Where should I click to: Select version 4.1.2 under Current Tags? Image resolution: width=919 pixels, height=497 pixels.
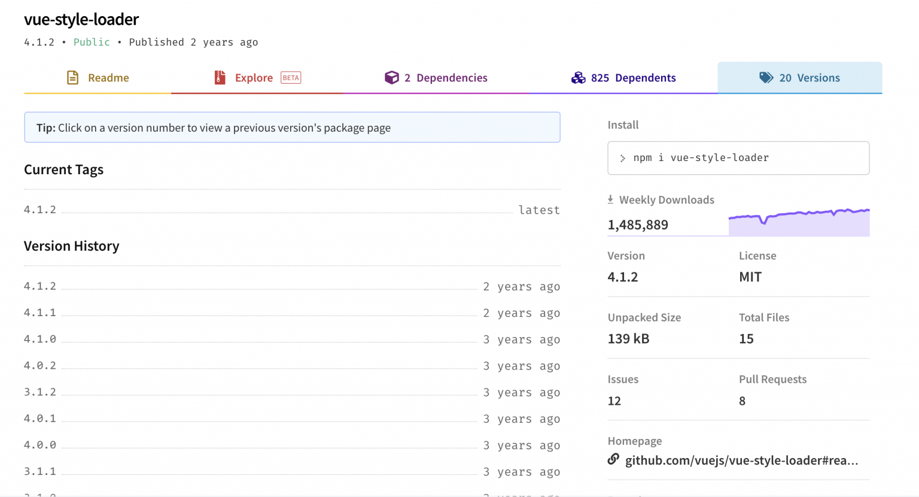click(x=39, y=210)
